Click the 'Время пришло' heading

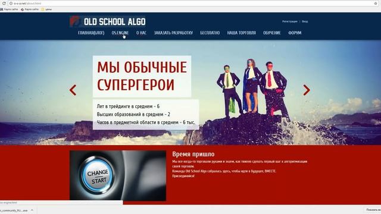click(193, 154)
